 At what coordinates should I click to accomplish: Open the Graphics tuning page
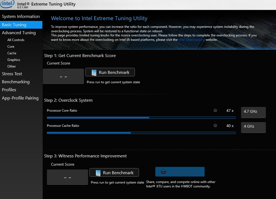click(x=14, y=60)
